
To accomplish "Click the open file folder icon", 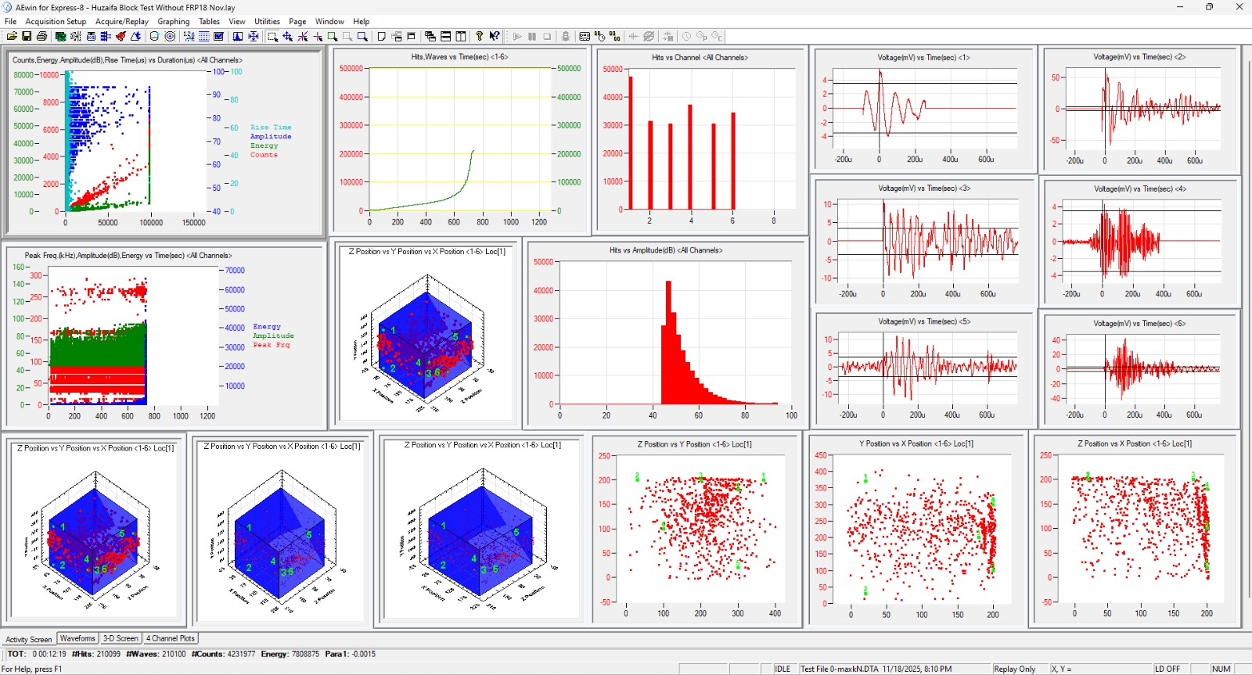I will click(12, 37).
